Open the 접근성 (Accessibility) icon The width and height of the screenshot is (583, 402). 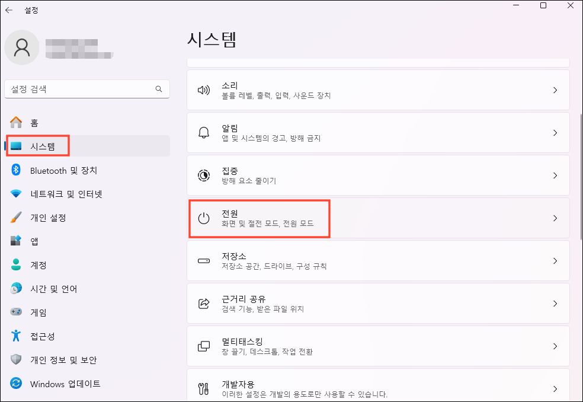pos(16,336)
